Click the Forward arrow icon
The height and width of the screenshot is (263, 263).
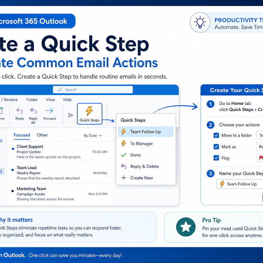click(x=50, y=110)
